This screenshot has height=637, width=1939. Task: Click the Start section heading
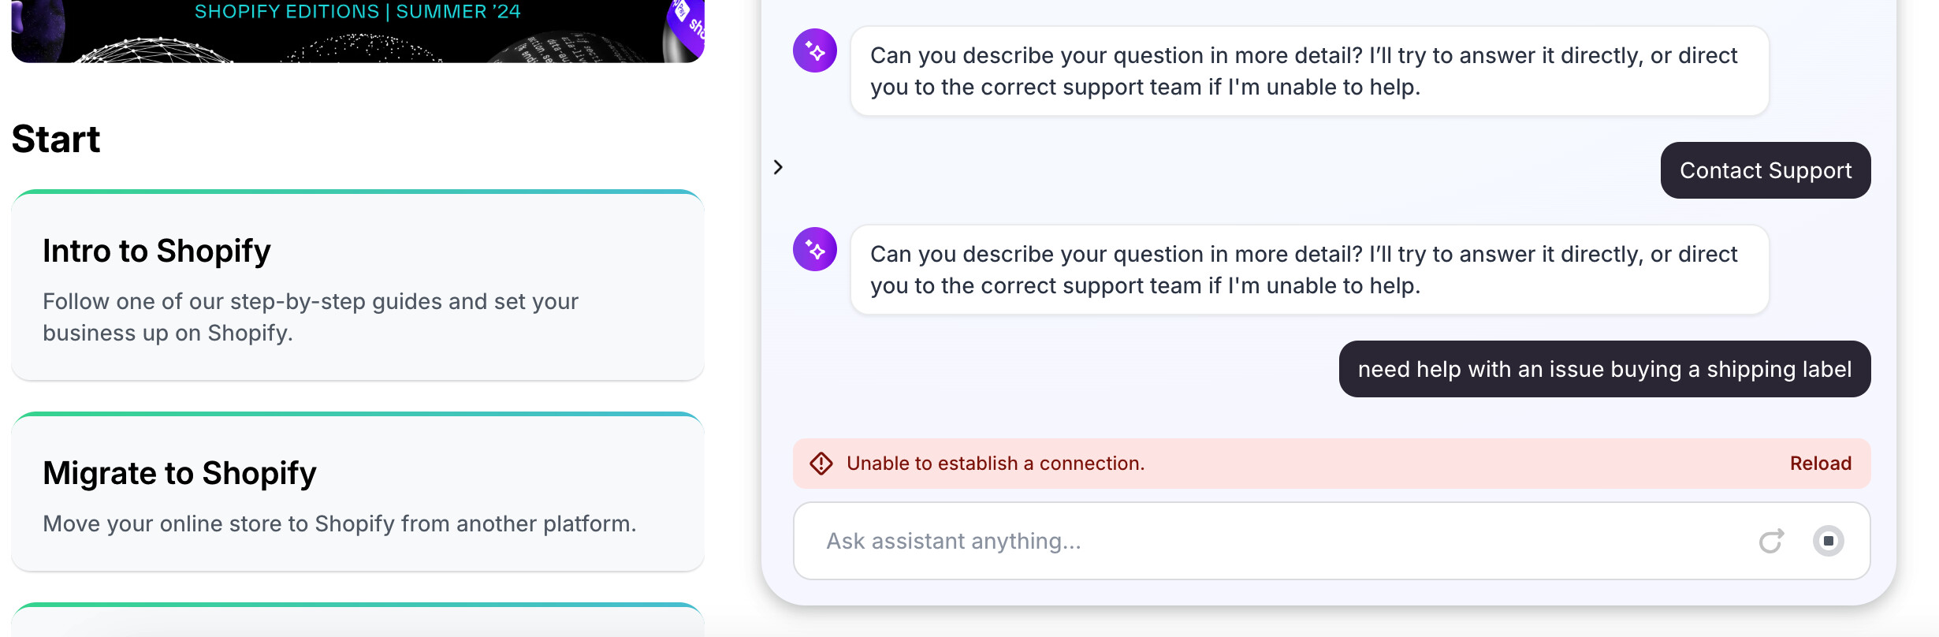point(56,140)
